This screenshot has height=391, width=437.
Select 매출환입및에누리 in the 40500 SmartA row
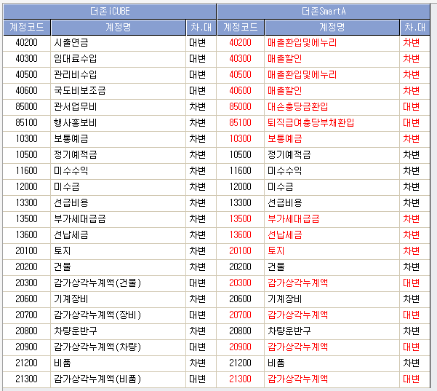click(x=332, y=75)
